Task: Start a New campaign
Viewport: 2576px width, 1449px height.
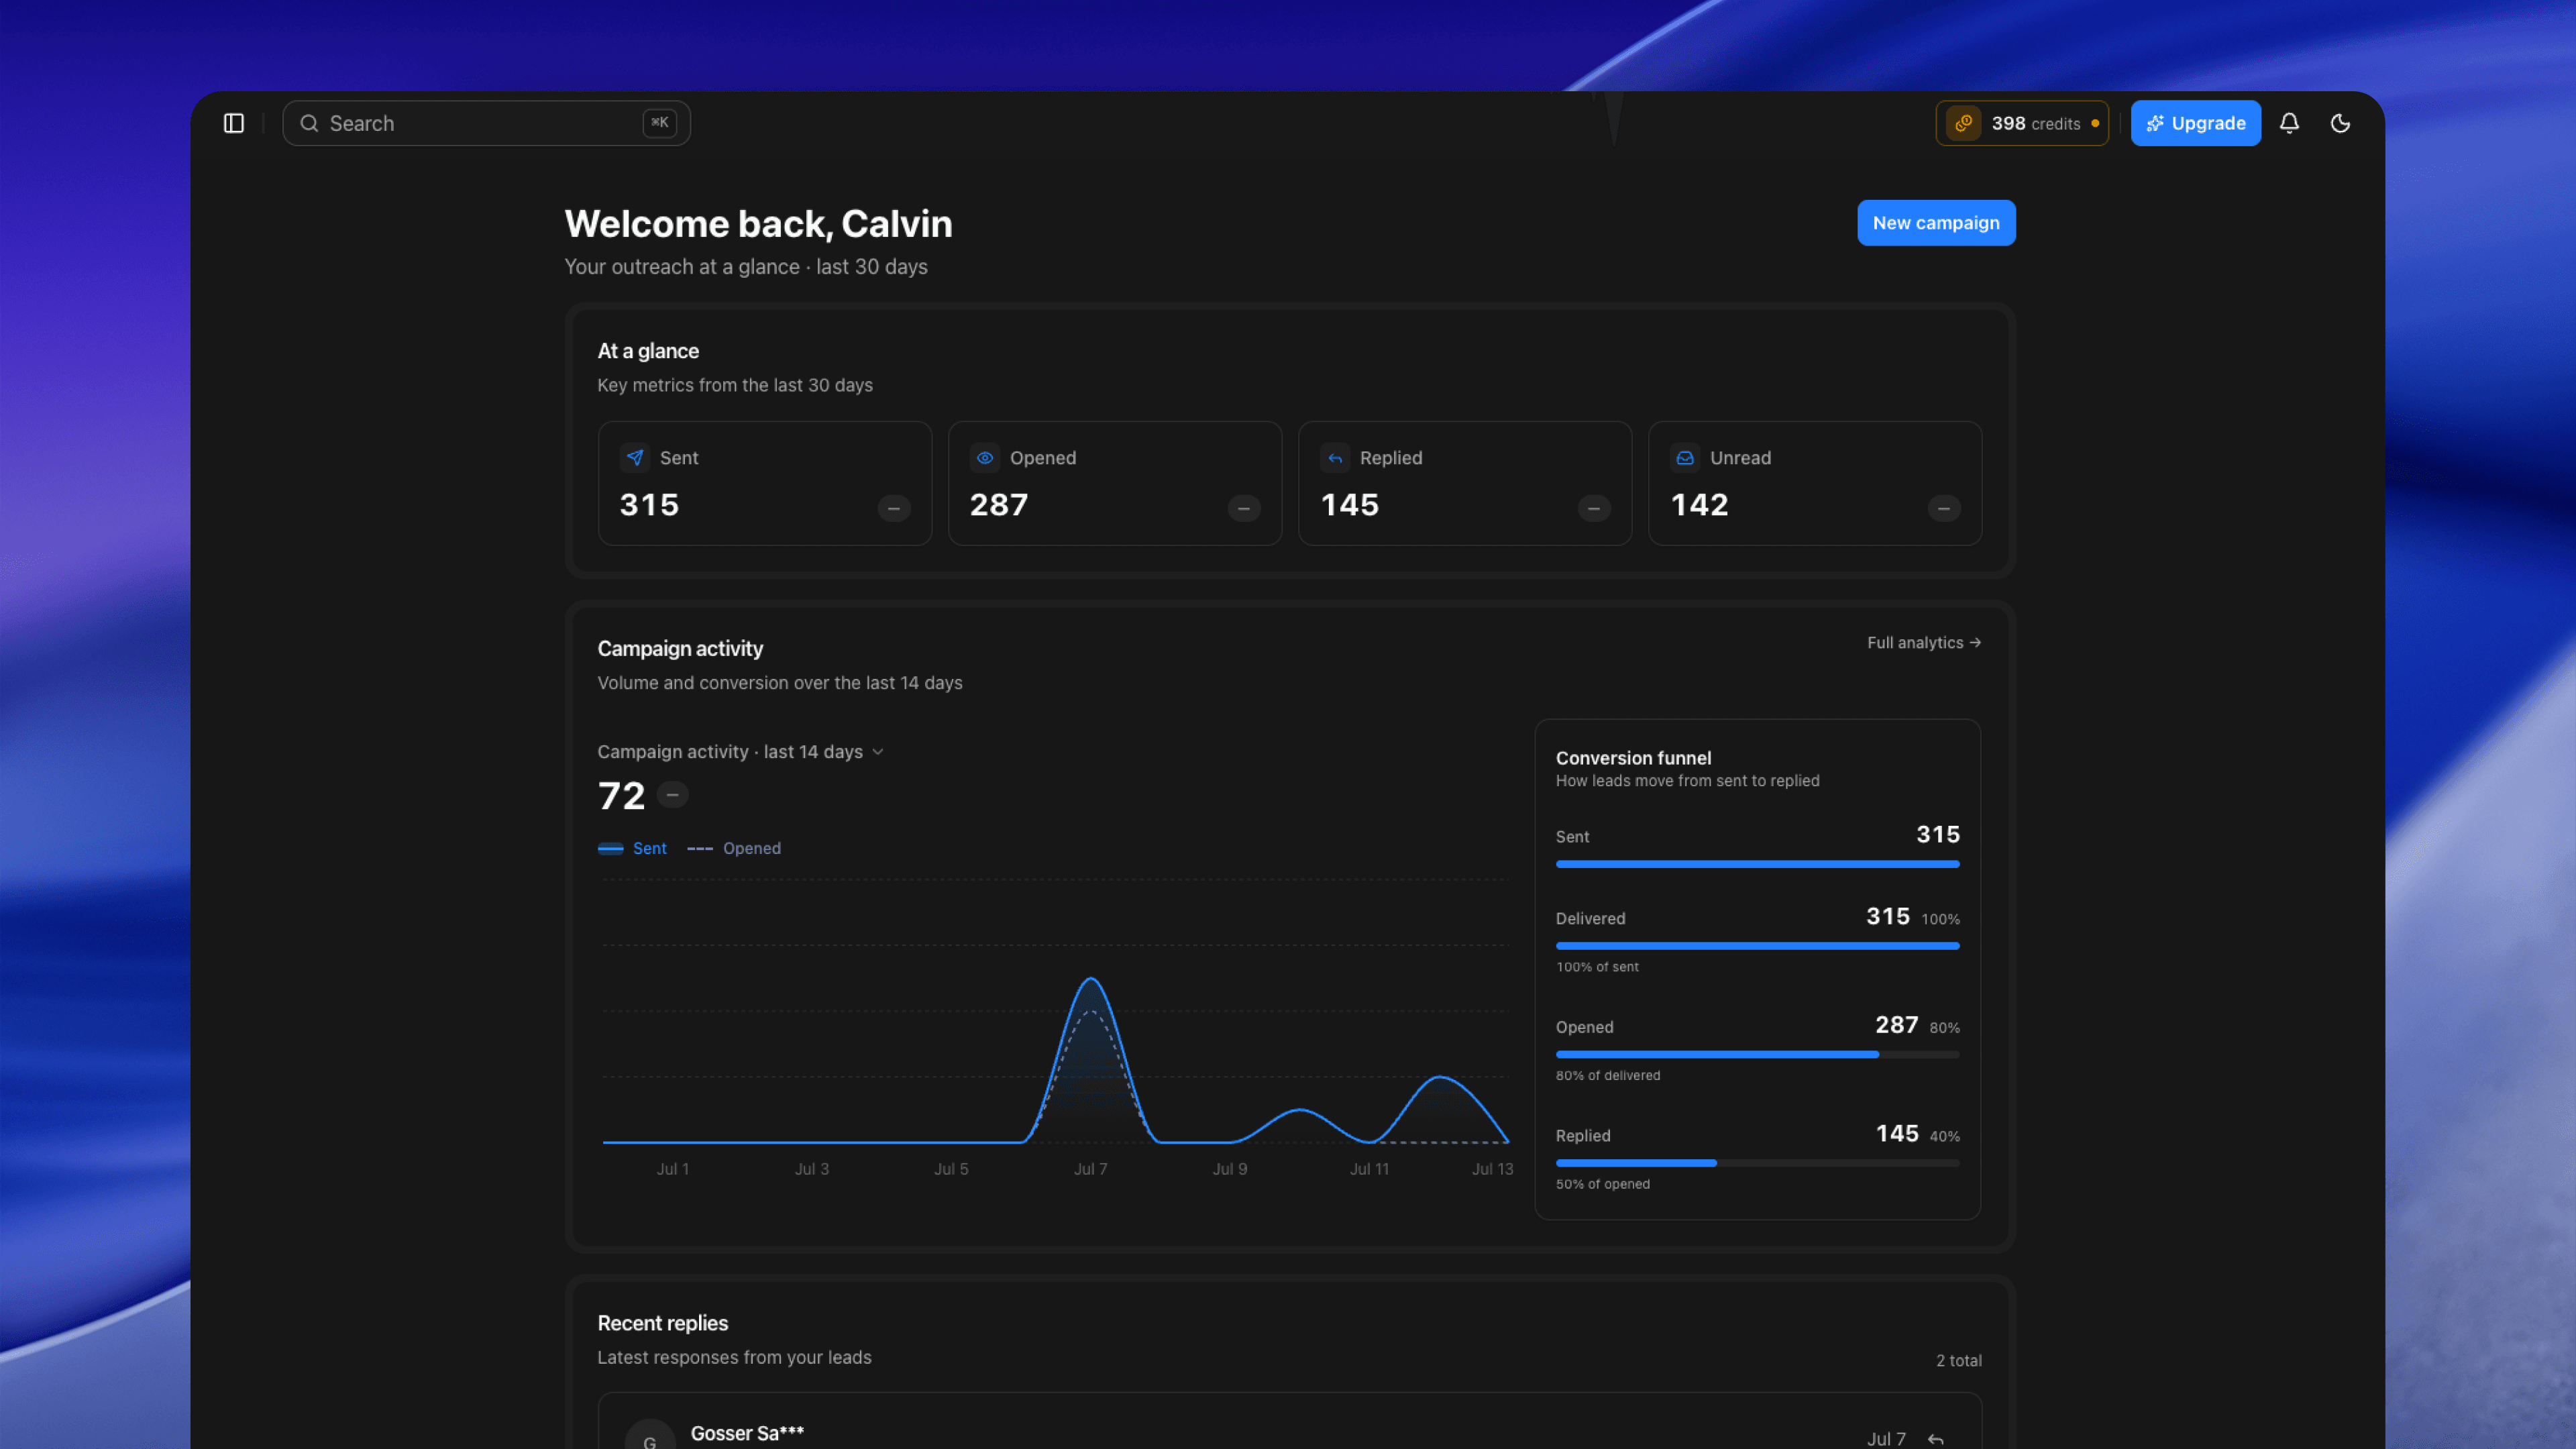Action: pyautogui.click(x=1936, y=223)
